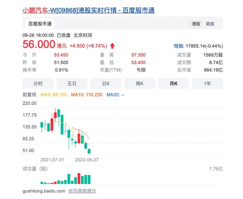The height and width of the screenshot is (199, 243).
Task: Click the current price 56.000
Action: point(39,44)
